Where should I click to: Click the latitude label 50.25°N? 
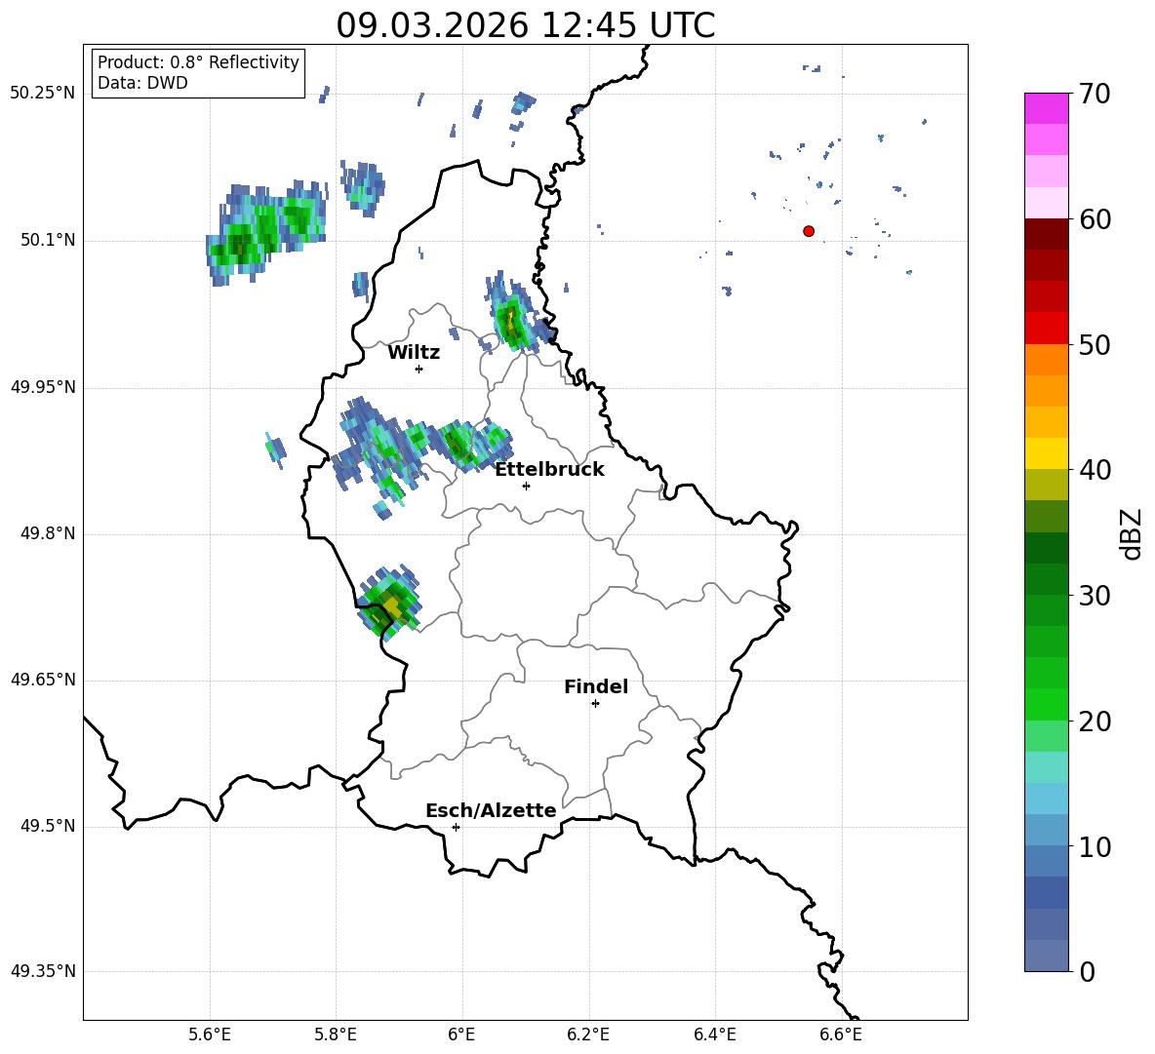(43, 94)
